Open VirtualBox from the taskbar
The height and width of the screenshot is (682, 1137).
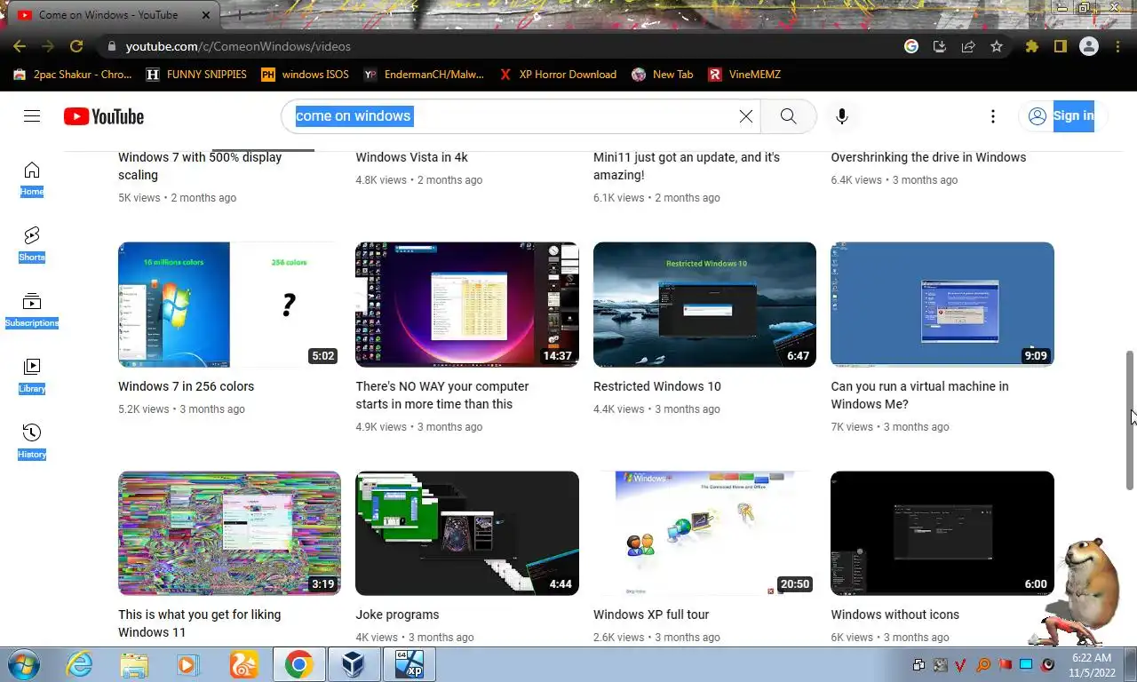click(x=354, y=664)
